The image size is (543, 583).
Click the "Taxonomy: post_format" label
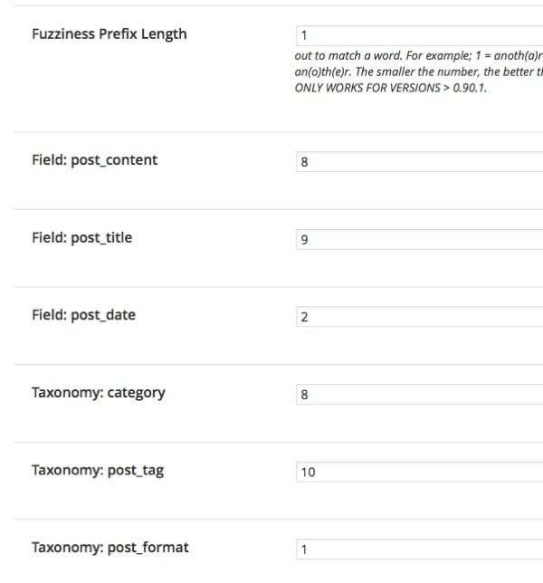pos(110,548)
